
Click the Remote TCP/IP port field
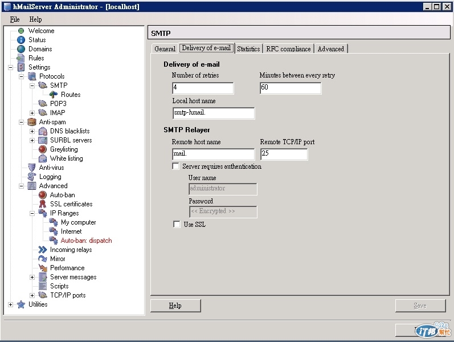point(284,154)
